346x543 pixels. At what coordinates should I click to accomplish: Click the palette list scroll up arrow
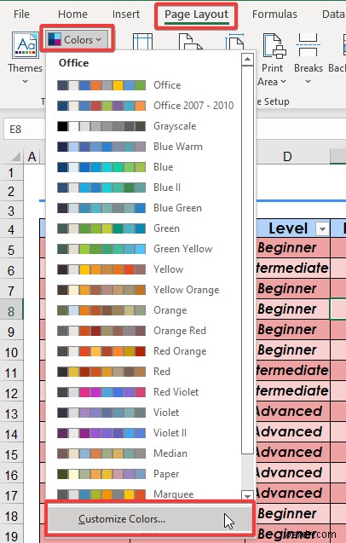pos(247,60)
